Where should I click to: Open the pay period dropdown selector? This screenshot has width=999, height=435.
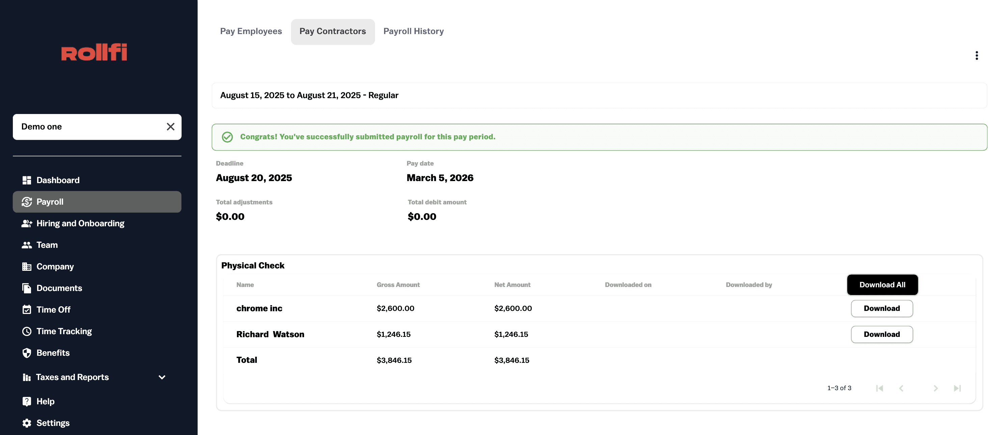(599, 95)
